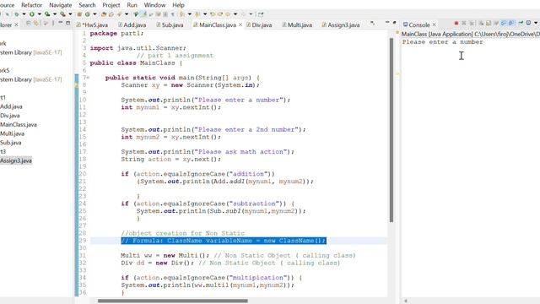
Task: Toggle Show Whitespace Characters paragraph icon
Action: (172, 14)
